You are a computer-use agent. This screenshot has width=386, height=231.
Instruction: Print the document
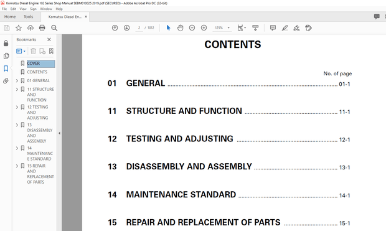pyautogui.click(x=42, y=28)
